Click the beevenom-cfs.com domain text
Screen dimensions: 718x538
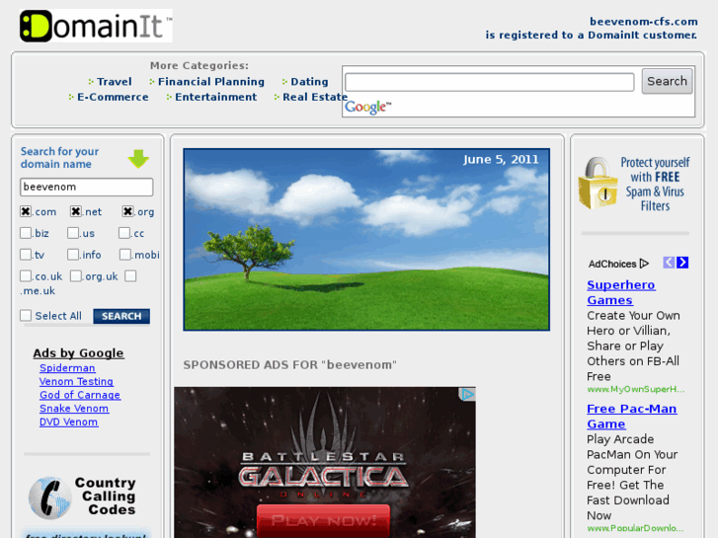[643, 22]
